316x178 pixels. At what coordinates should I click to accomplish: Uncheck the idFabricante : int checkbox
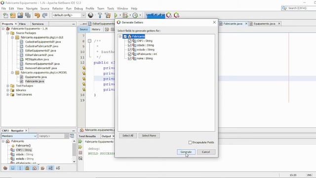click(129, 54)
